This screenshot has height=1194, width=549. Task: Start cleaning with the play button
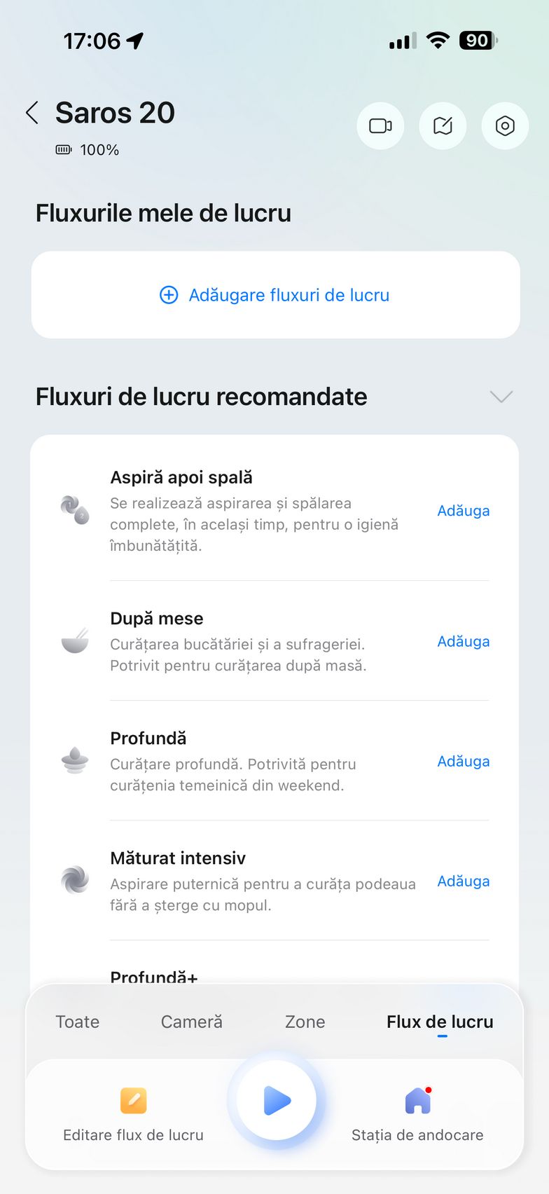[x=277, y=1100]
